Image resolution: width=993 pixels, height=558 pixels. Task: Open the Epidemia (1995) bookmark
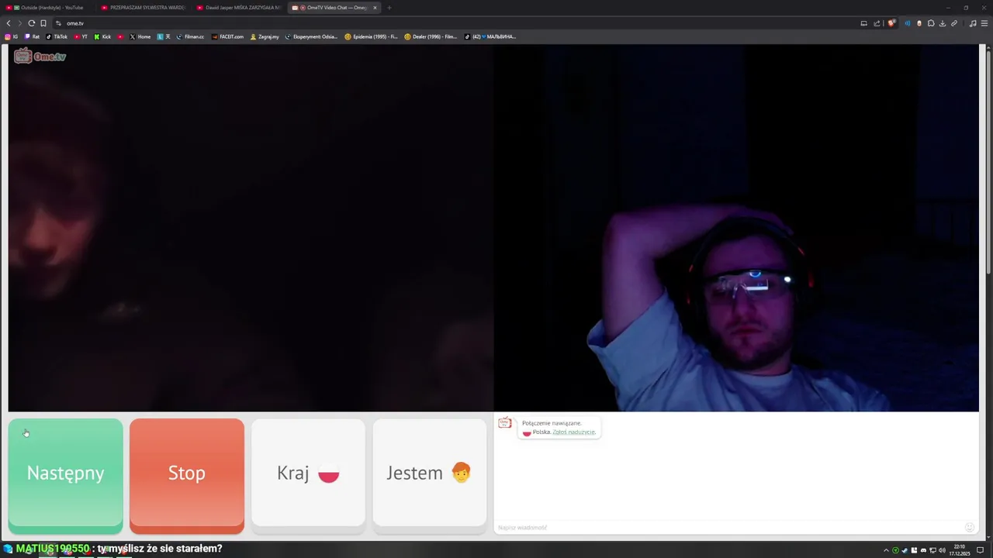tap(371, 36)
